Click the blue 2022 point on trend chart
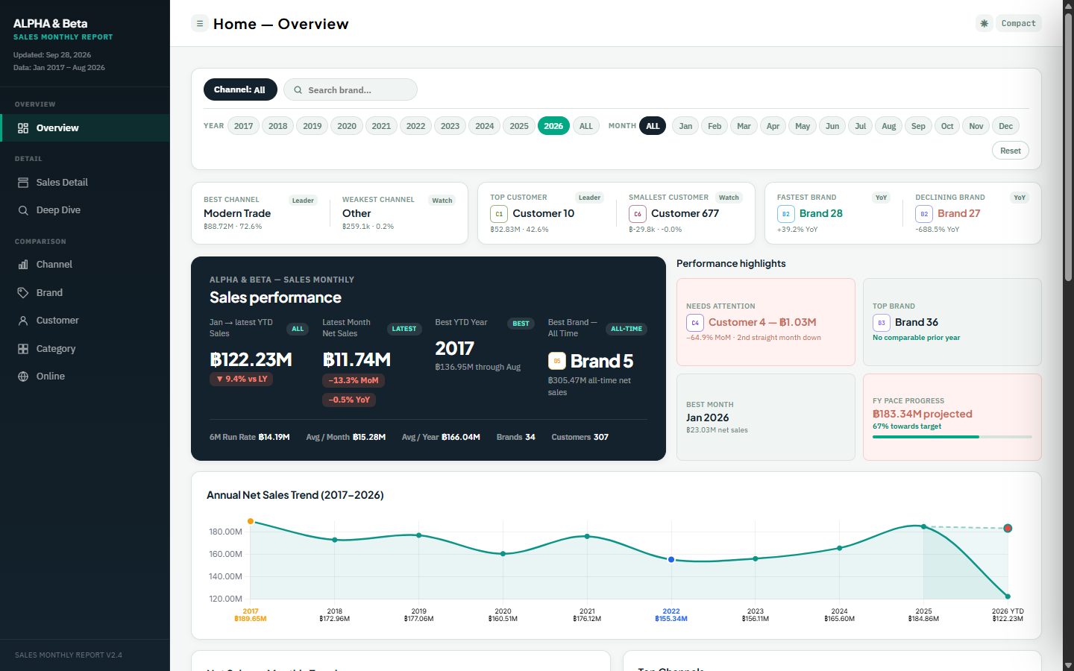 click(671, 559)
